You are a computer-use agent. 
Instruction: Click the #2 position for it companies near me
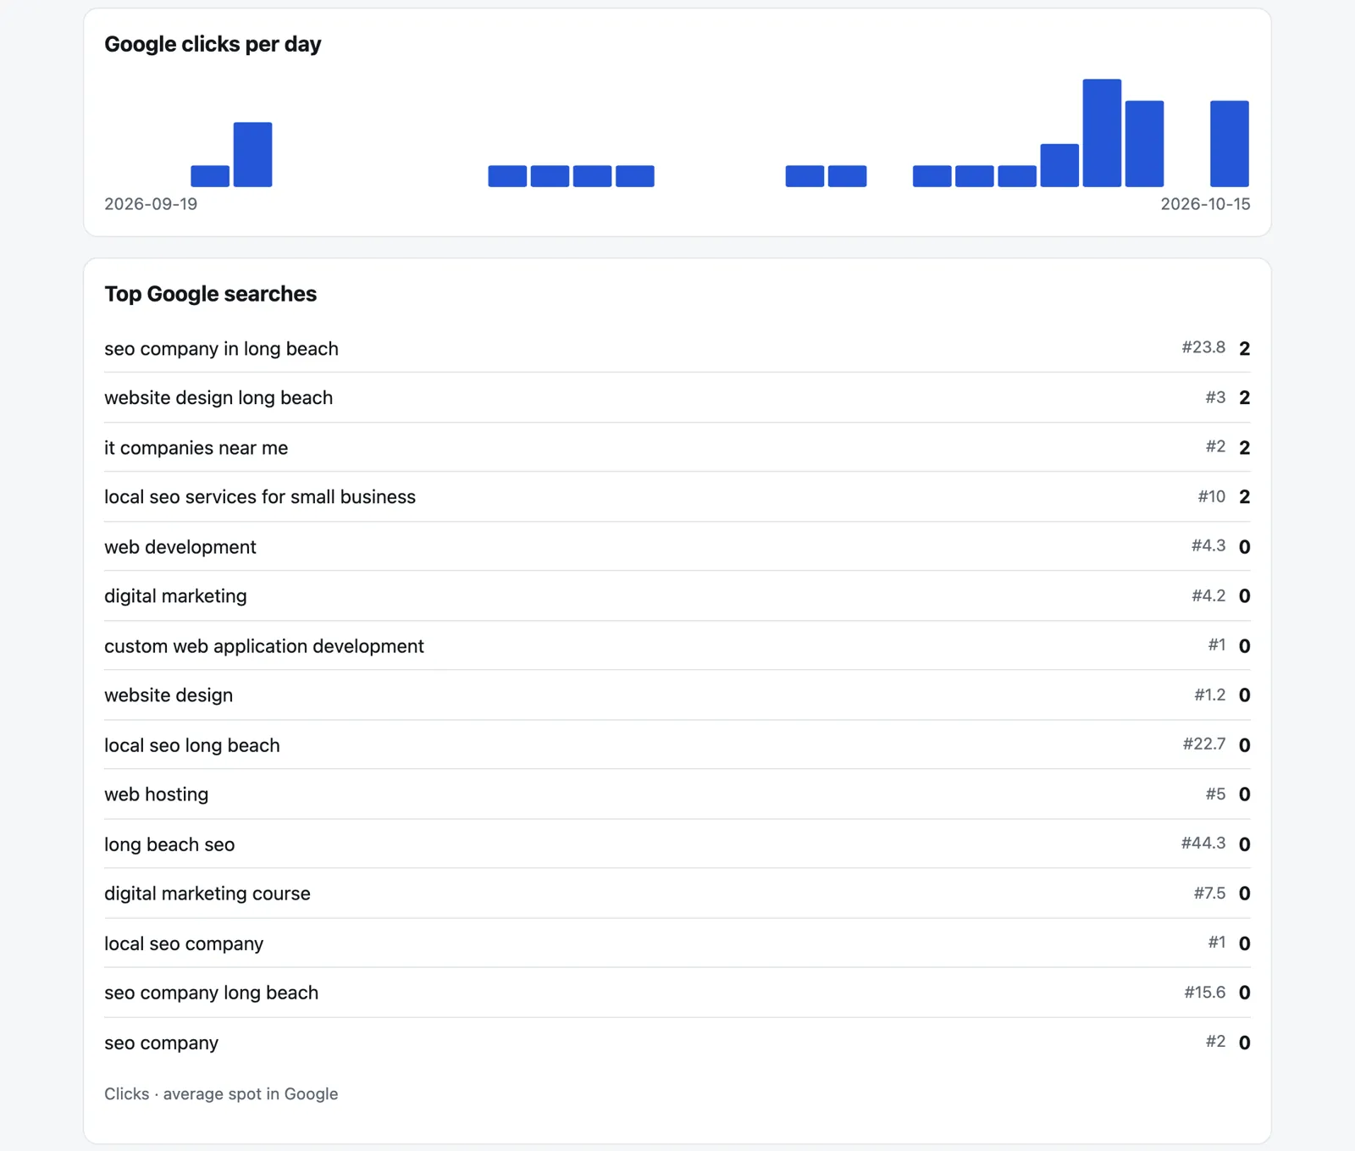(1215, 446)
